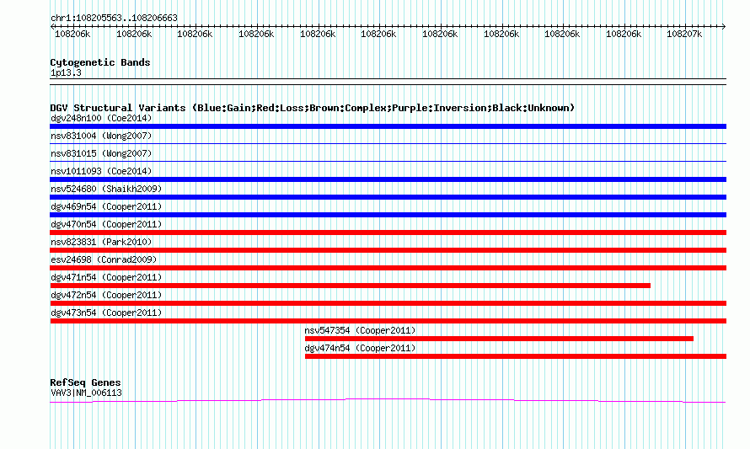The height and width of the screenshot is (449, 750).
Task: Click the nsv831015 thin blue variant line
Action: pyautogui.click(x=388, y=161)
